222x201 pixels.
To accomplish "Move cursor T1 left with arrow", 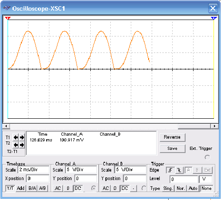I will coord(16,137).
